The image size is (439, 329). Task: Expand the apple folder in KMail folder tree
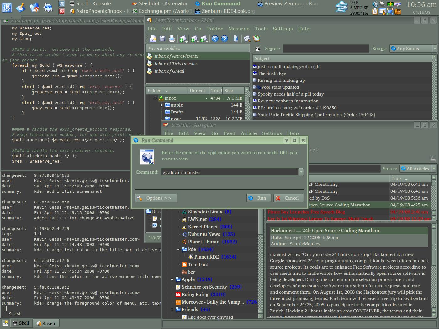coord(161,105)
